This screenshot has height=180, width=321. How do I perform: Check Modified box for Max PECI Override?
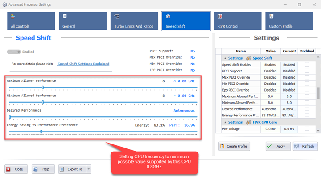click(307, 77)
